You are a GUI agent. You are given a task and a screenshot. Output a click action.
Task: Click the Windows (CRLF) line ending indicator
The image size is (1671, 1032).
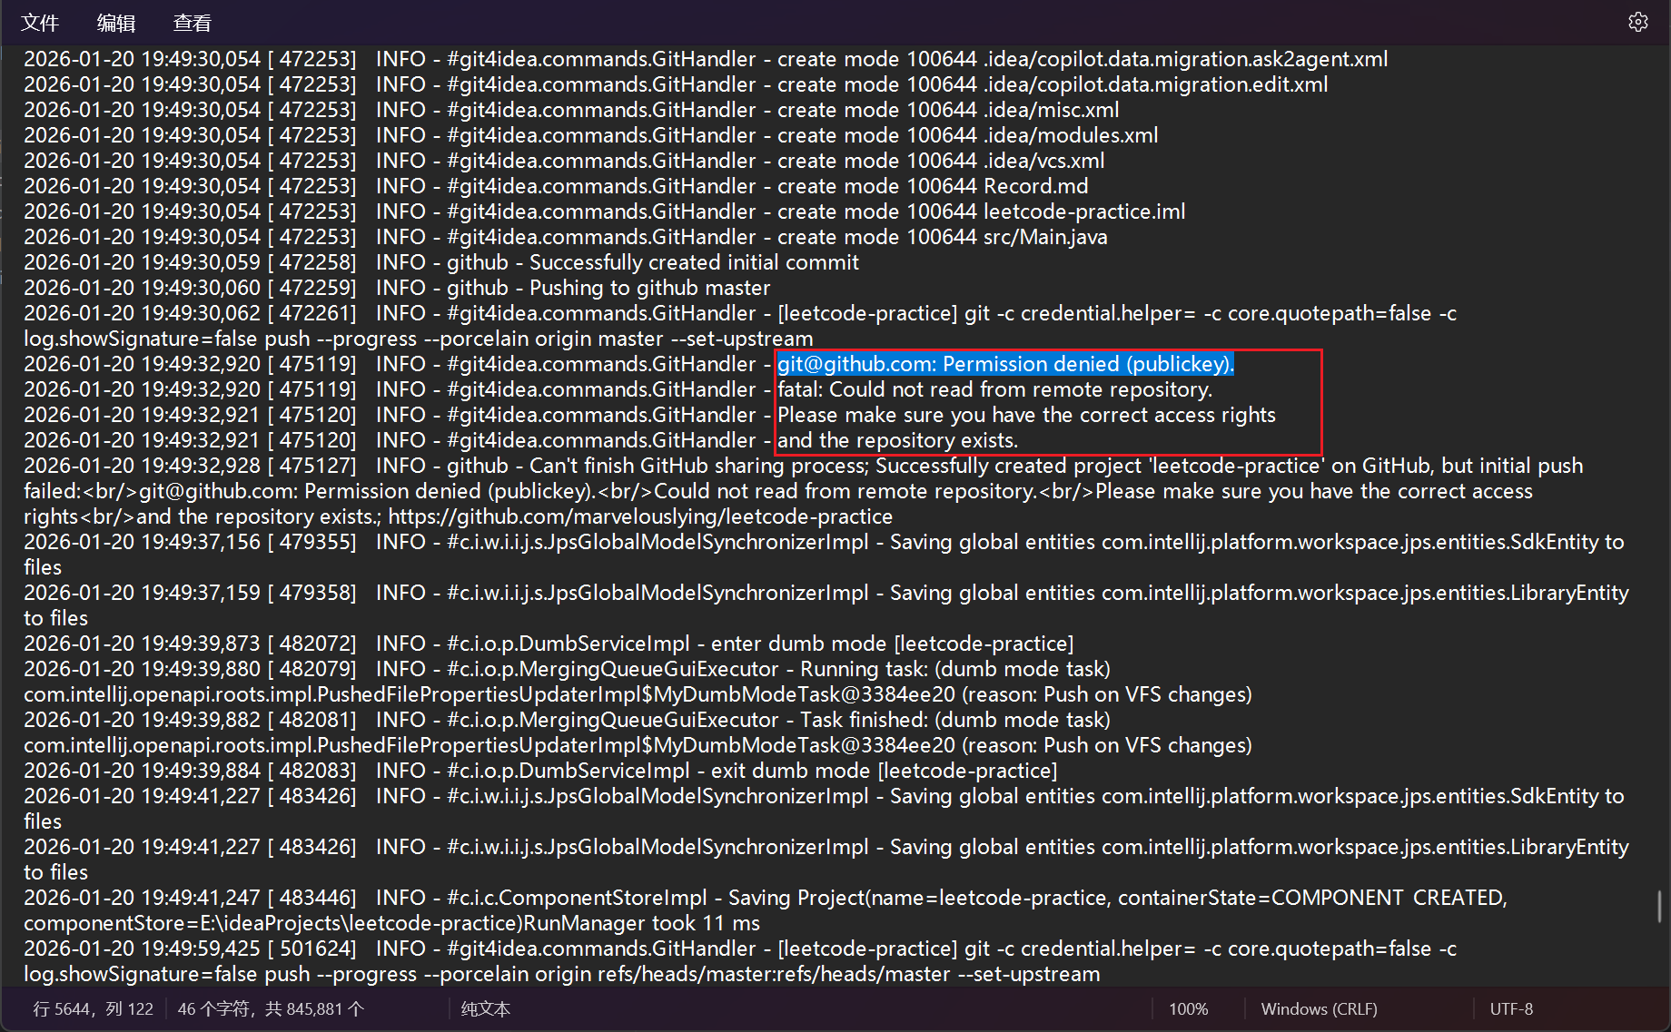1319,1009
